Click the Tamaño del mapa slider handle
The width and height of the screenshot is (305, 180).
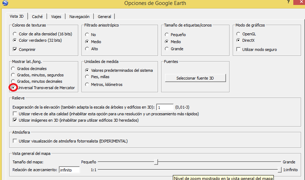(x=156, y=162)
